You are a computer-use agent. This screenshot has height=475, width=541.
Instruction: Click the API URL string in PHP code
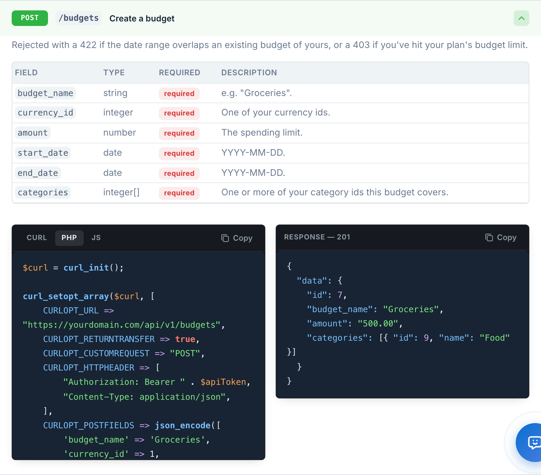122,325
